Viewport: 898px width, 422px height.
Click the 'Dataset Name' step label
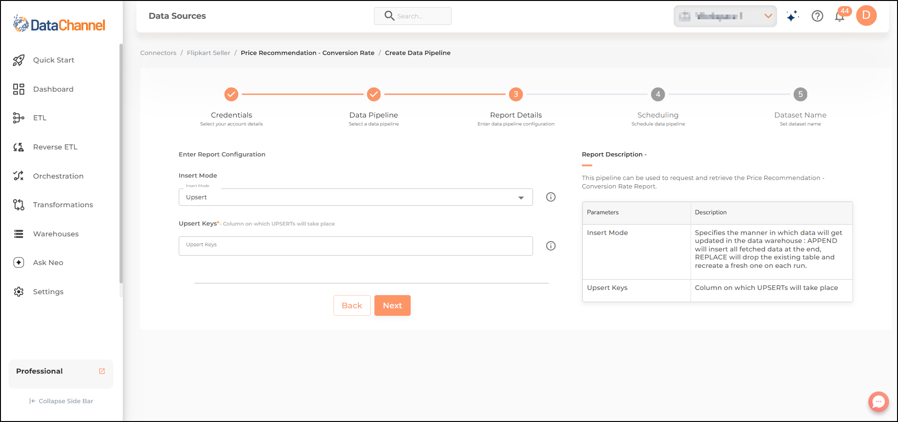click(800, 115)
